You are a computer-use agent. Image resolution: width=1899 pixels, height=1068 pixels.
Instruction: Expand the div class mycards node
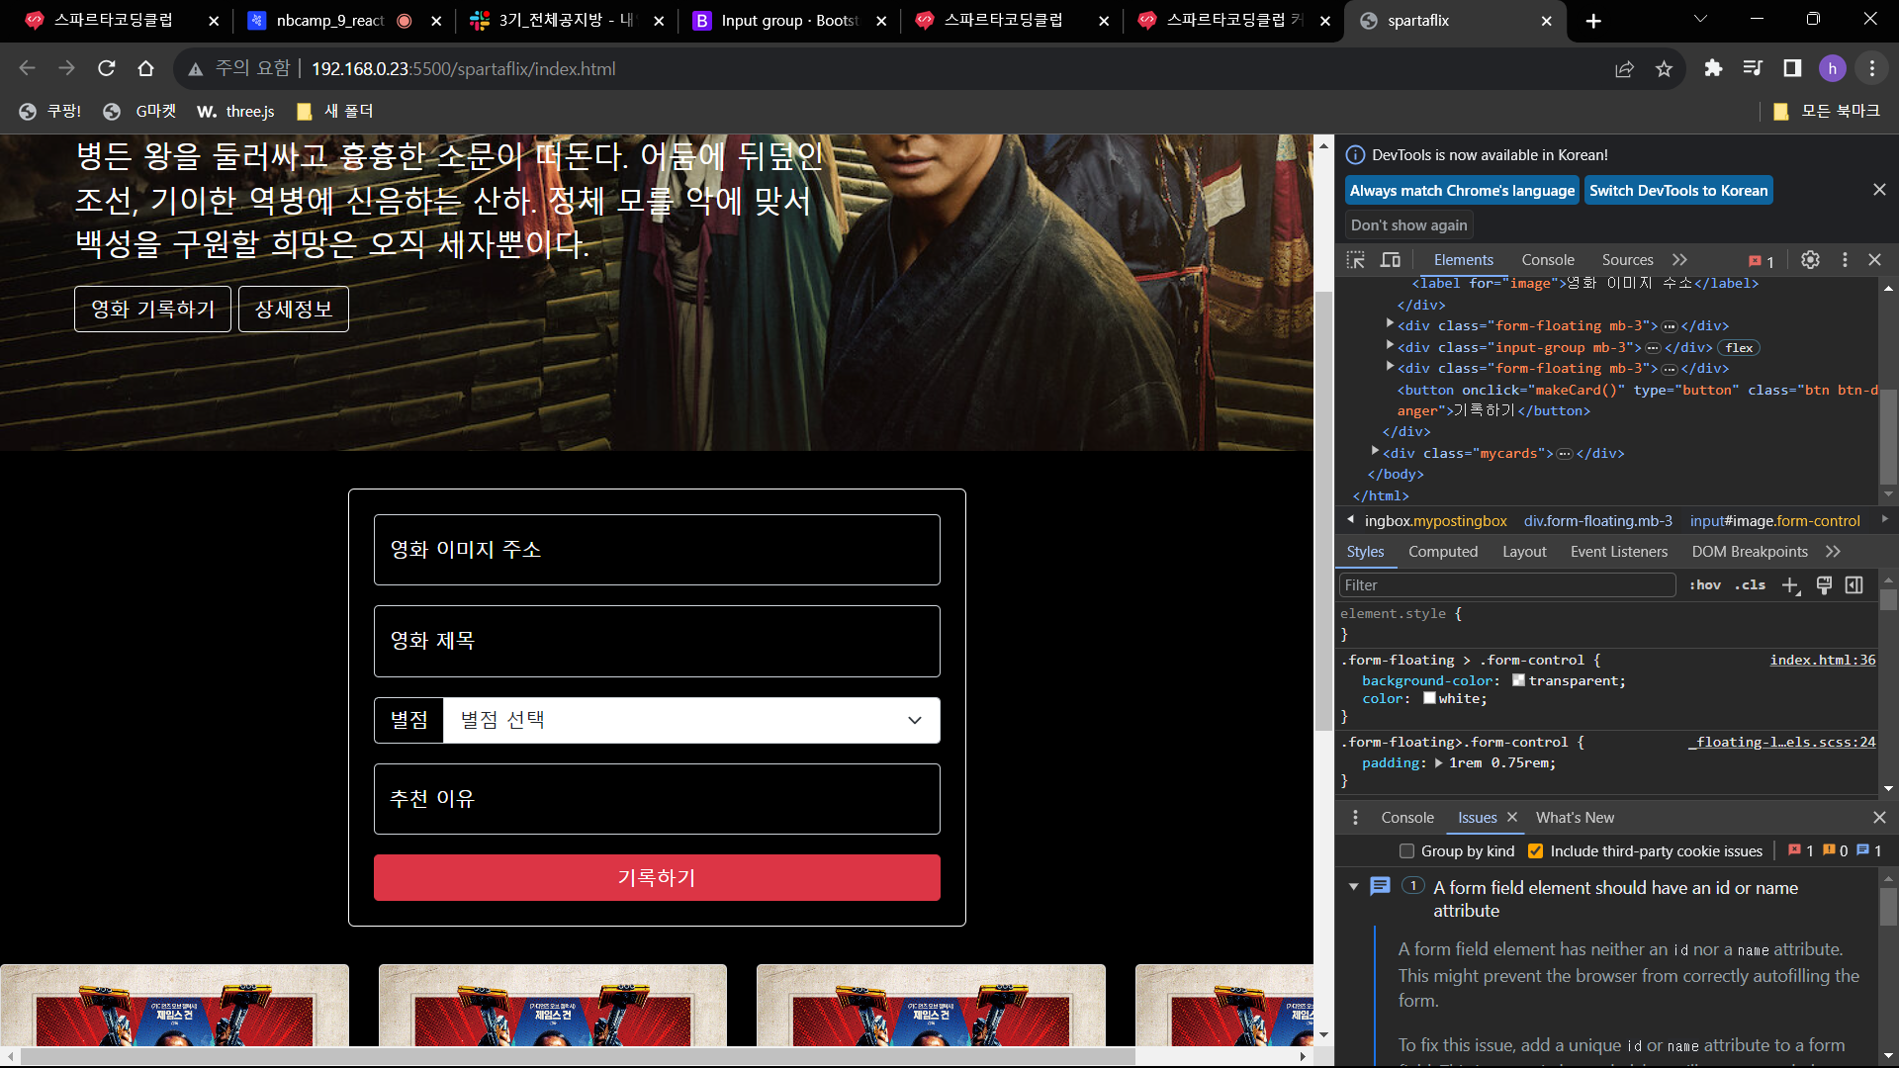(1375, 451)
